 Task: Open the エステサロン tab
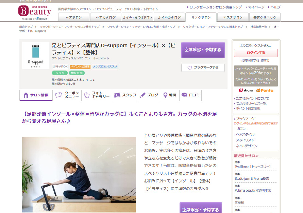point(233,17)
